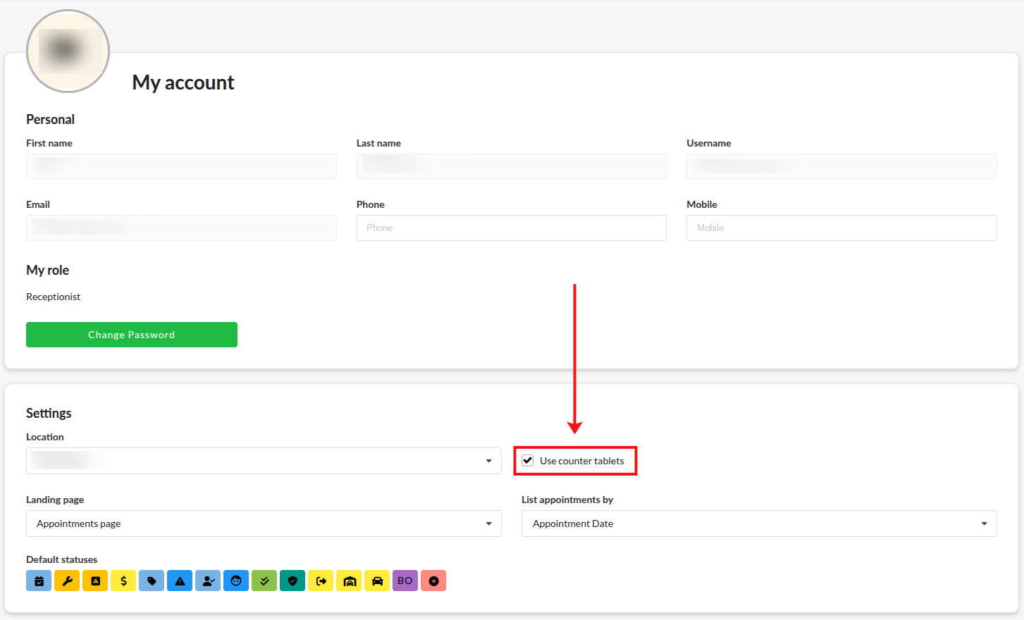Viewport: 1024px width, 620px height.
Task: Toggle the shield status icon
Action: pyautogui.click(x=292, y=581)
